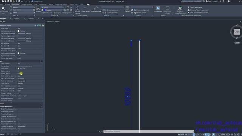Click the blue layer color swatch

coord(45,10)
